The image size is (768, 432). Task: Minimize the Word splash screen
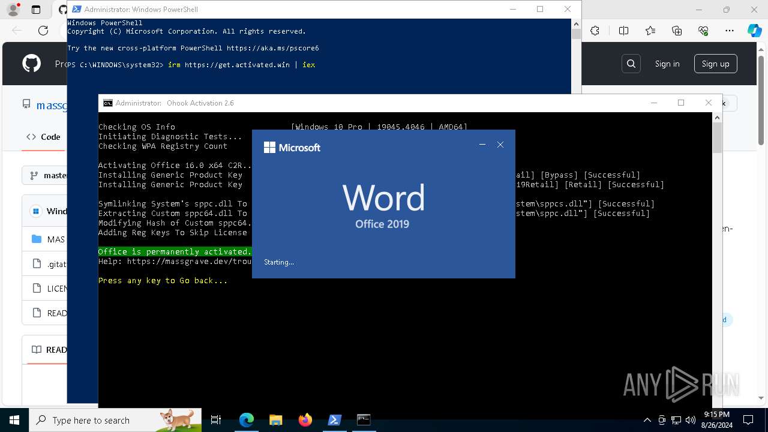click(x=482, y=145)
